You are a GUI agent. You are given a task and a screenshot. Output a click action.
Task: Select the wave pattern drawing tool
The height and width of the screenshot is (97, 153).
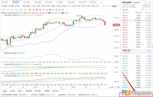[x=25, y=10]
